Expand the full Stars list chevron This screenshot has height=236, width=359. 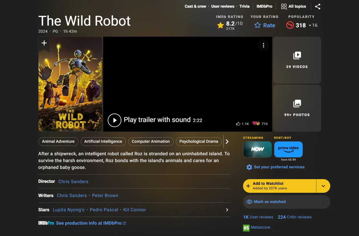pos(227,210)
